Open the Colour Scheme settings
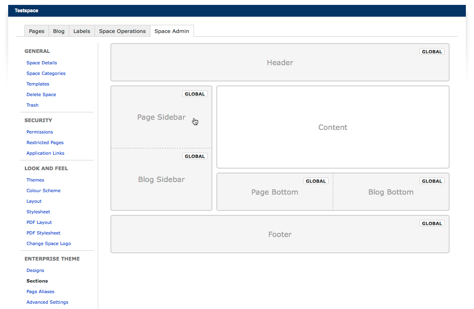Viewport: 474px width, 309px height. pyautogui.click(x=43, y=191)
